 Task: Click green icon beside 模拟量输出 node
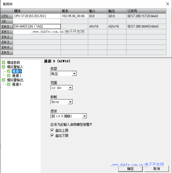pos(4,80)
